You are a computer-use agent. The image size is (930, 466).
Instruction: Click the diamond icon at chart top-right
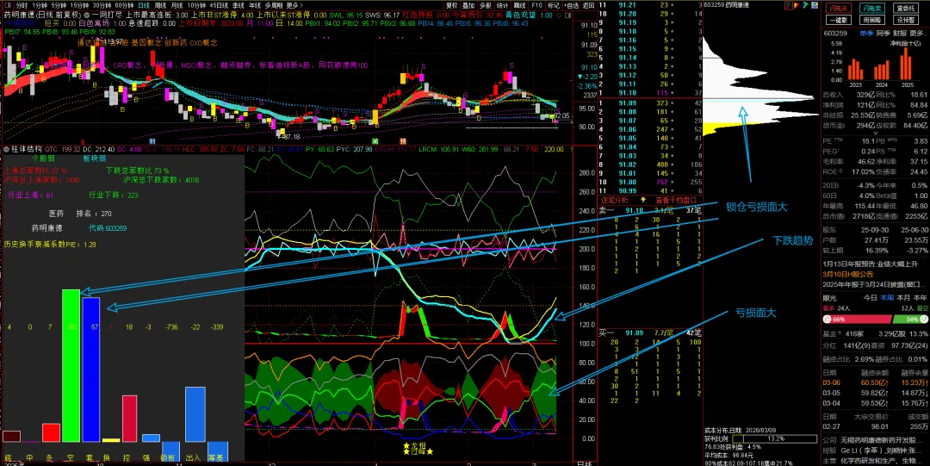(x=559, y=16)
